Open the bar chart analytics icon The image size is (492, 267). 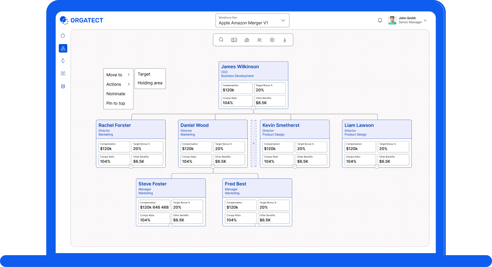[247, 40]
